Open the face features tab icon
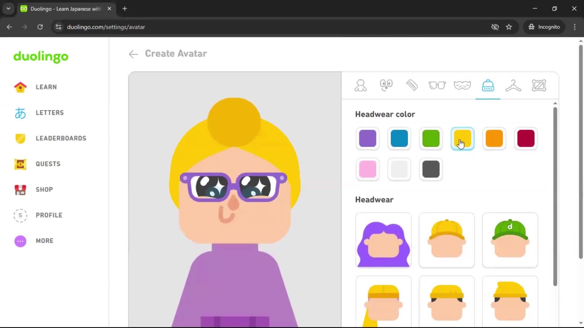The width and height of the screenshot is (584, 328). click(x=386, y=85)
